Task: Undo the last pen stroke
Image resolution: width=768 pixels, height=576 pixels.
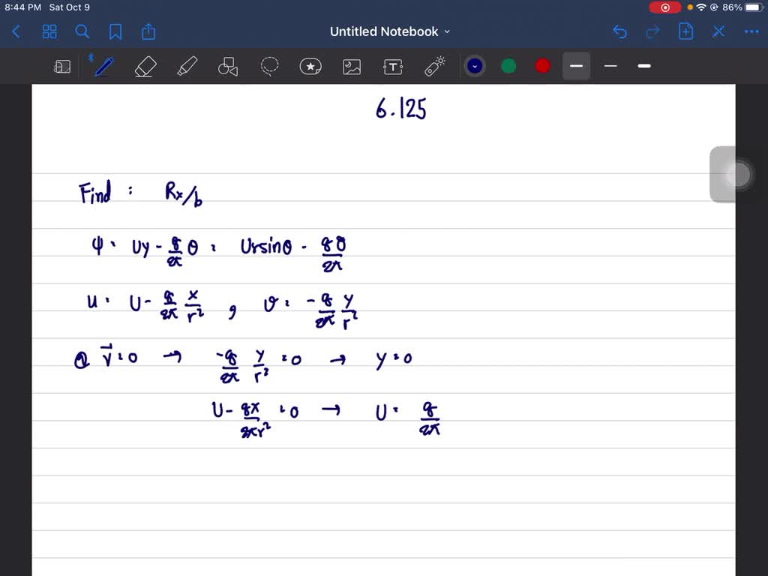Action: point(619,31)
